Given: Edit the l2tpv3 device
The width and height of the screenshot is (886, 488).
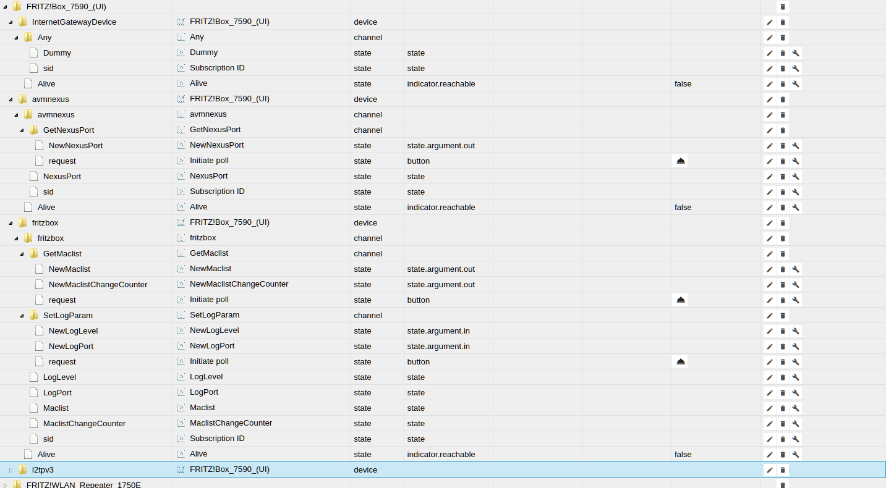Looking at the screenshot, I should tap(770, 470).
